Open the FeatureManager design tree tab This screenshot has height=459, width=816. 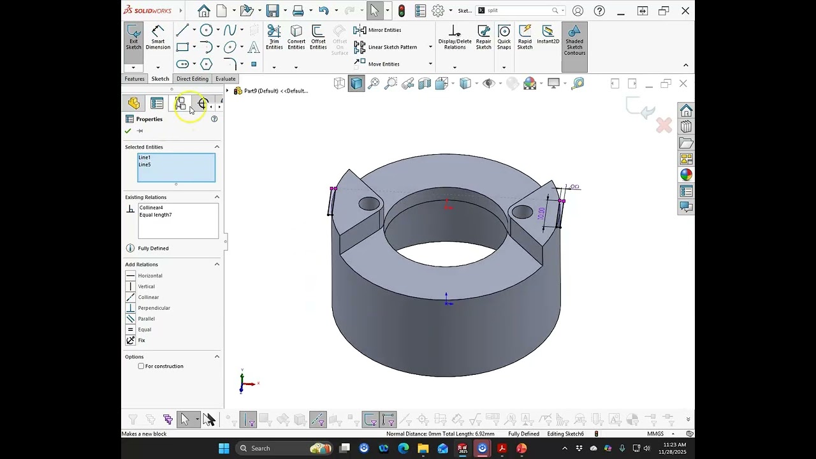point(134,103)
